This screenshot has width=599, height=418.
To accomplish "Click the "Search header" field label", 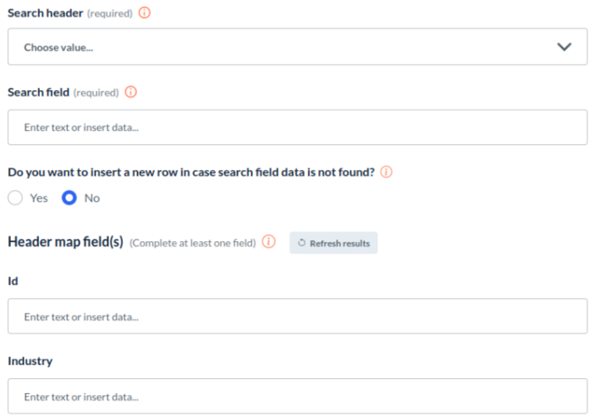I will pos(45,13).
